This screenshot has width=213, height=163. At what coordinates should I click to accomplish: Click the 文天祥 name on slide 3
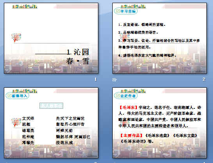[28, 118]
